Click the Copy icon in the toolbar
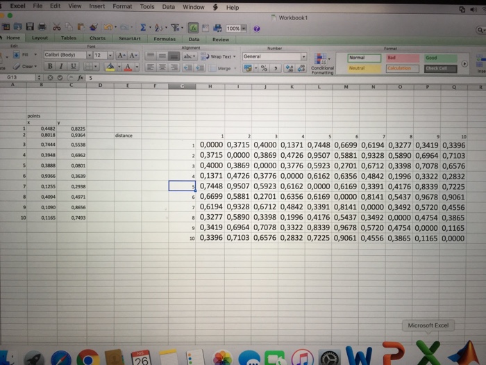Screen dimensions: 486x365 pos(69,27)
